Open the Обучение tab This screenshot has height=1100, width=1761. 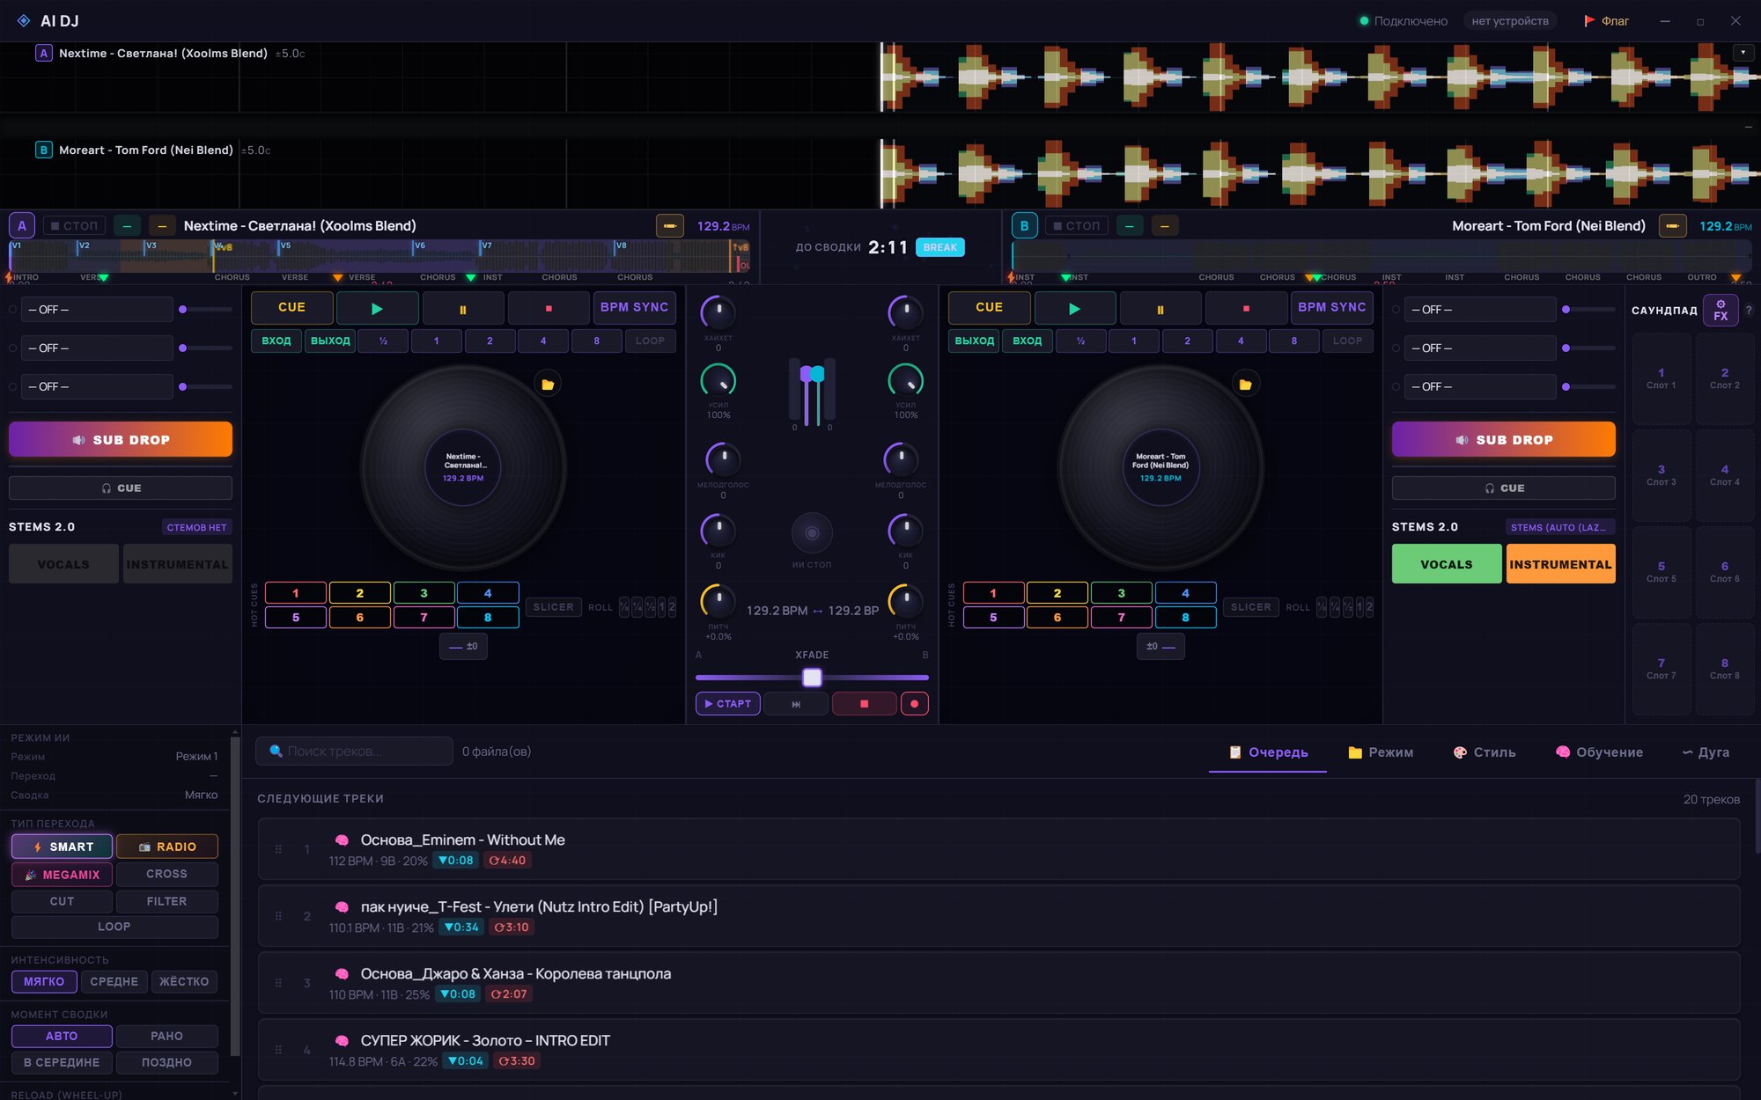click(1599, 752)
